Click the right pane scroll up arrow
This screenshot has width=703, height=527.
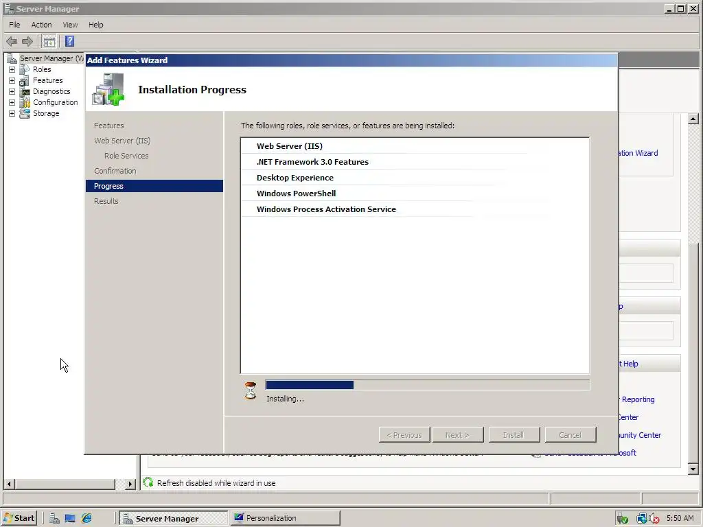(x=693, y=119)
